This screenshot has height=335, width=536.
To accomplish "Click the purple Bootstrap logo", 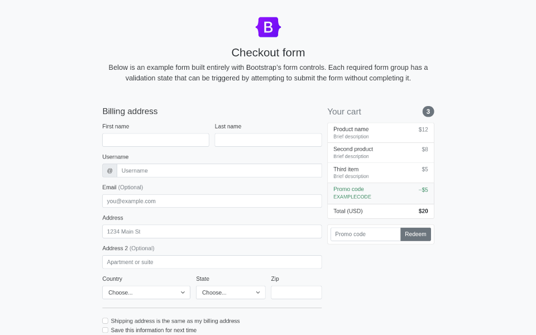I will coord(268,27).
